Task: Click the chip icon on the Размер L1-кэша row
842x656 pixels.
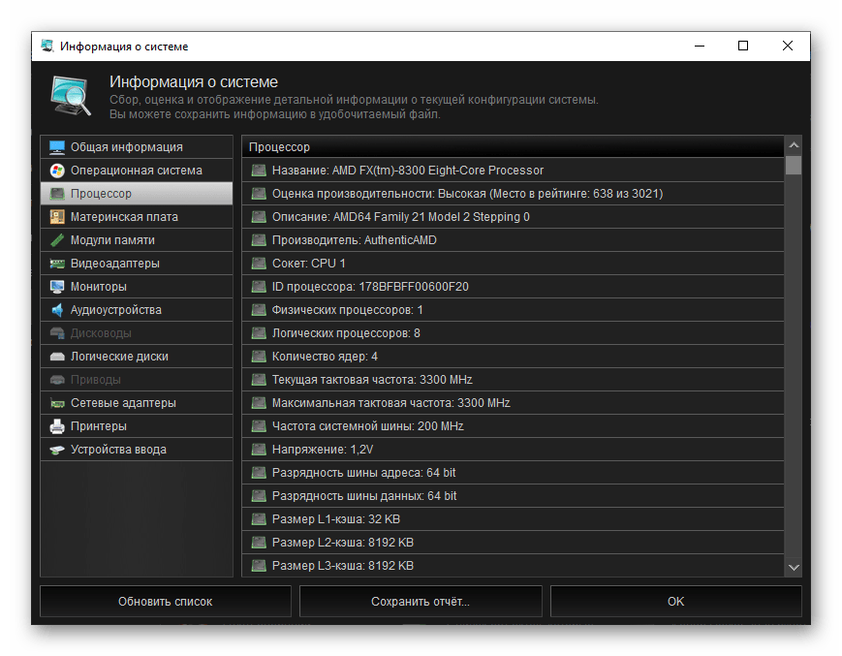Action: coord(259,519)
